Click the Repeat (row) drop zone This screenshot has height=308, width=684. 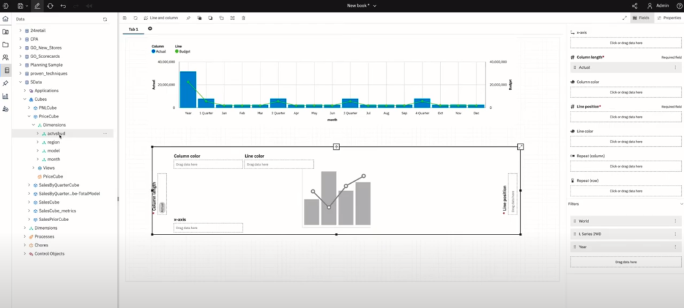625,190
